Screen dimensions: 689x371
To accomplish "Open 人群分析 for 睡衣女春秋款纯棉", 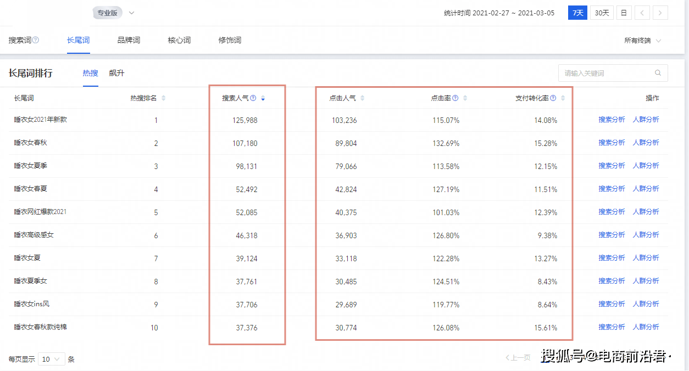I will (x=646, y=327).
